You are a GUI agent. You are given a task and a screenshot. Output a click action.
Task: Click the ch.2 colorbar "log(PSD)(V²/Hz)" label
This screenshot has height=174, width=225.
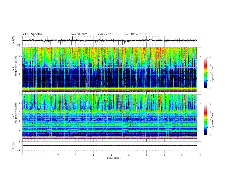pyautogui.click(x=213, y=121)
